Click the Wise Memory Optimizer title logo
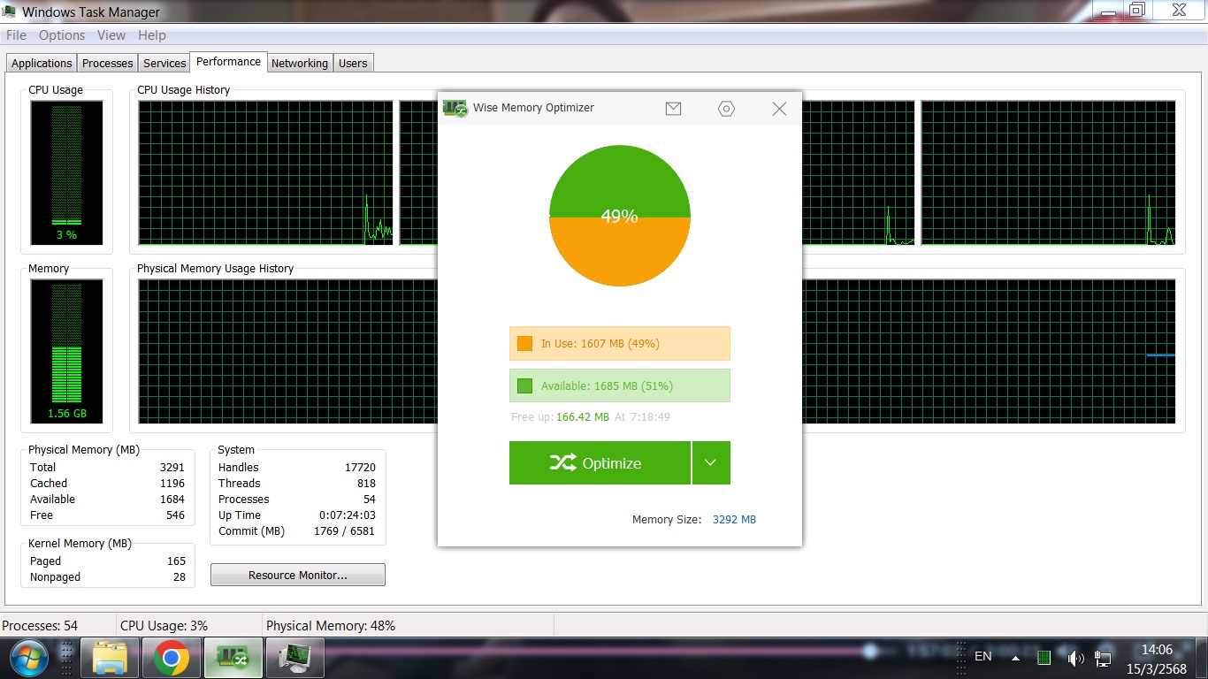This screenshot has height=679, width=1208. 455,108
